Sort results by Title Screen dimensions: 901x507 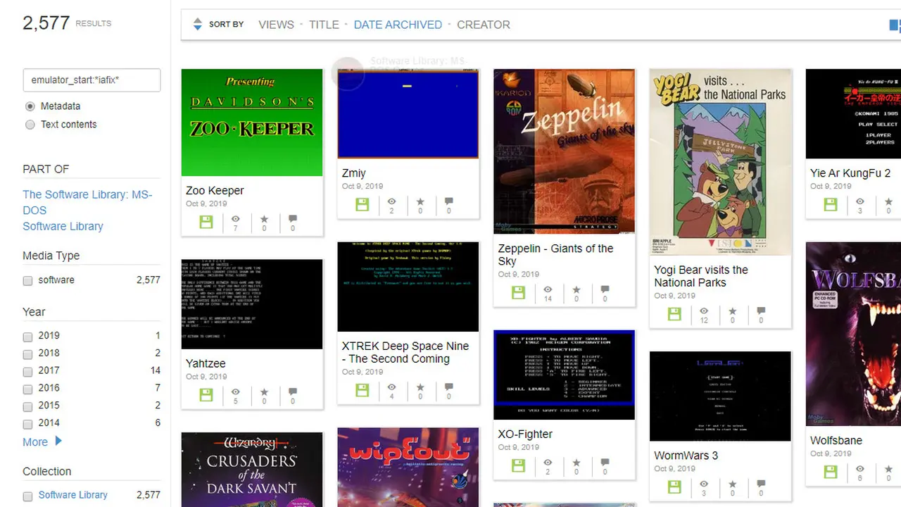click(324, 25)
